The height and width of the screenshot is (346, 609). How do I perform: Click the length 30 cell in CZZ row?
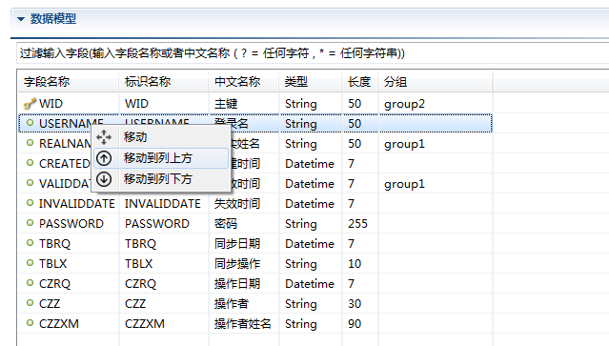(x=360, y=304)
